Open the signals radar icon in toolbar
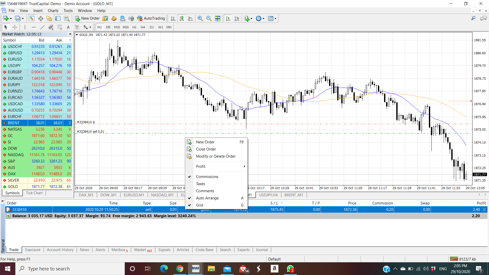Image resolution: width=489 pixels, height=275 pixels. coord(131,18)
